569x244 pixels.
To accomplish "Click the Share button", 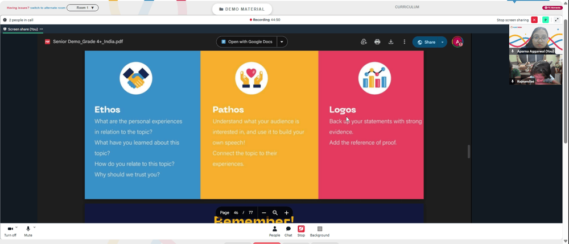I will (426, 42).
